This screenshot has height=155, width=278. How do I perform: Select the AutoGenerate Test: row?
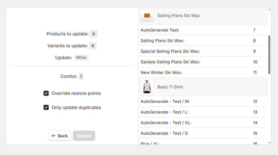pyautogui.click(x=203, y=30)
